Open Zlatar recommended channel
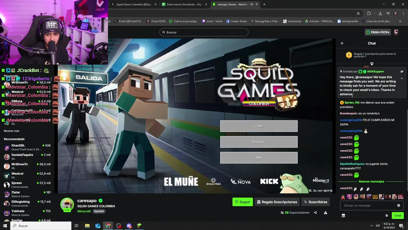 [27, 194]
